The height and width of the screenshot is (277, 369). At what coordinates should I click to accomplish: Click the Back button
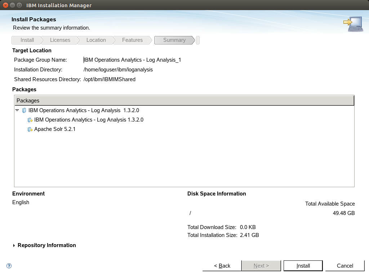tap(222, 266)
